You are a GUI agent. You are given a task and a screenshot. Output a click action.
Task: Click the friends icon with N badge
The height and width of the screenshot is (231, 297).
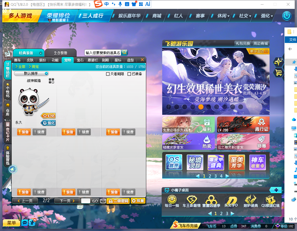click(x=32, y=222)
